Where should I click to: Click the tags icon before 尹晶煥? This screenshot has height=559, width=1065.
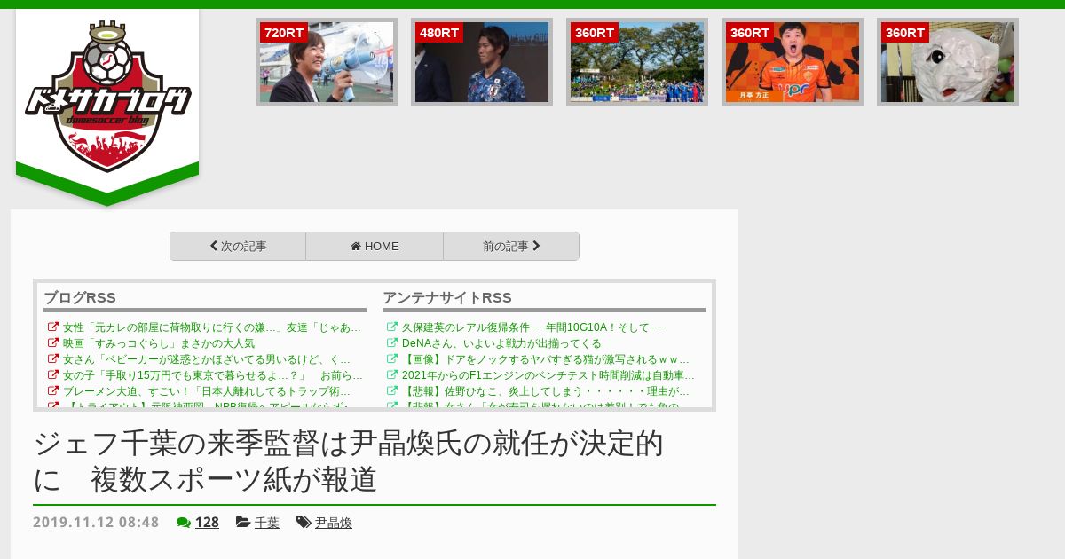(304, 523)
